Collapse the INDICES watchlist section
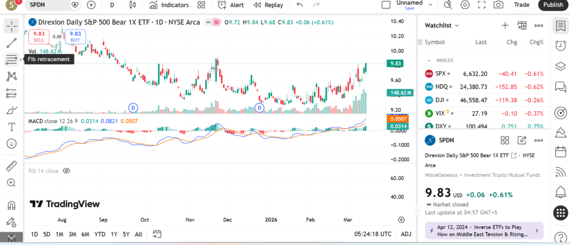570x245 pixels. point(429,60)
